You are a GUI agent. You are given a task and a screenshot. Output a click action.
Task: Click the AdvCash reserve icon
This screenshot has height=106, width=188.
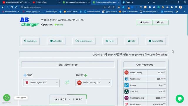click(126, 92)
